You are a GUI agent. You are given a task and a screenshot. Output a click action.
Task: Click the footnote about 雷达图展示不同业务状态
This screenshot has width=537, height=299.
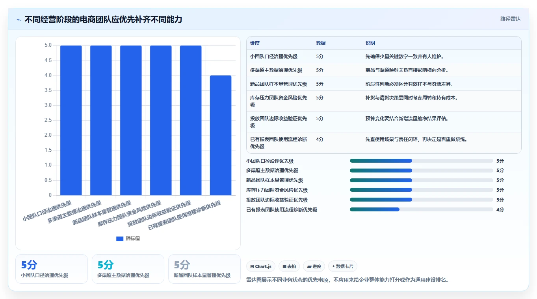(347, 280)
